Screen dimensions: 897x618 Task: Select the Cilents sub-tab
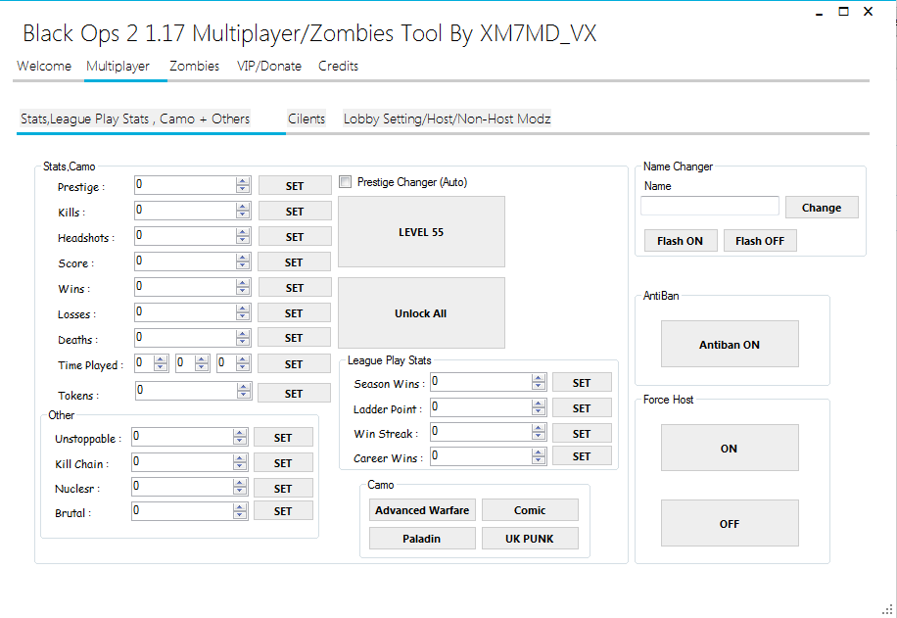pos(307,119)
